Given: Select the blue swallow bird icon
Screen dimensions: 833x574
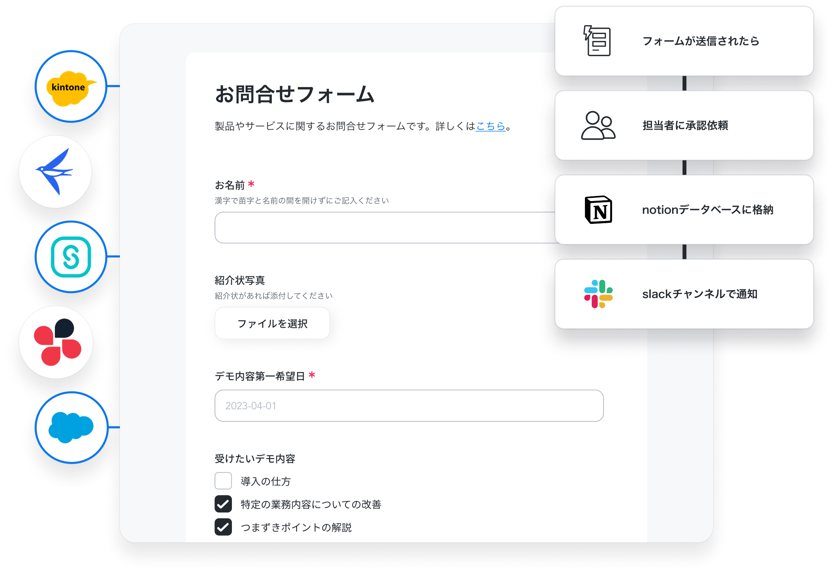Looking at the screenshot, I should point(55,172).
